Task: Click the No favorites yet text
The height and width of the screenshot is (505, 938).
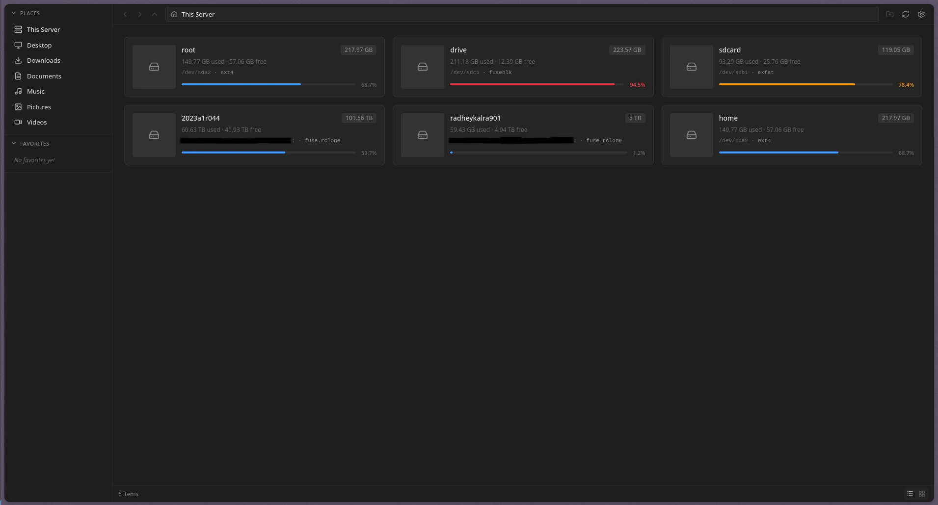Action: (35, 160)
